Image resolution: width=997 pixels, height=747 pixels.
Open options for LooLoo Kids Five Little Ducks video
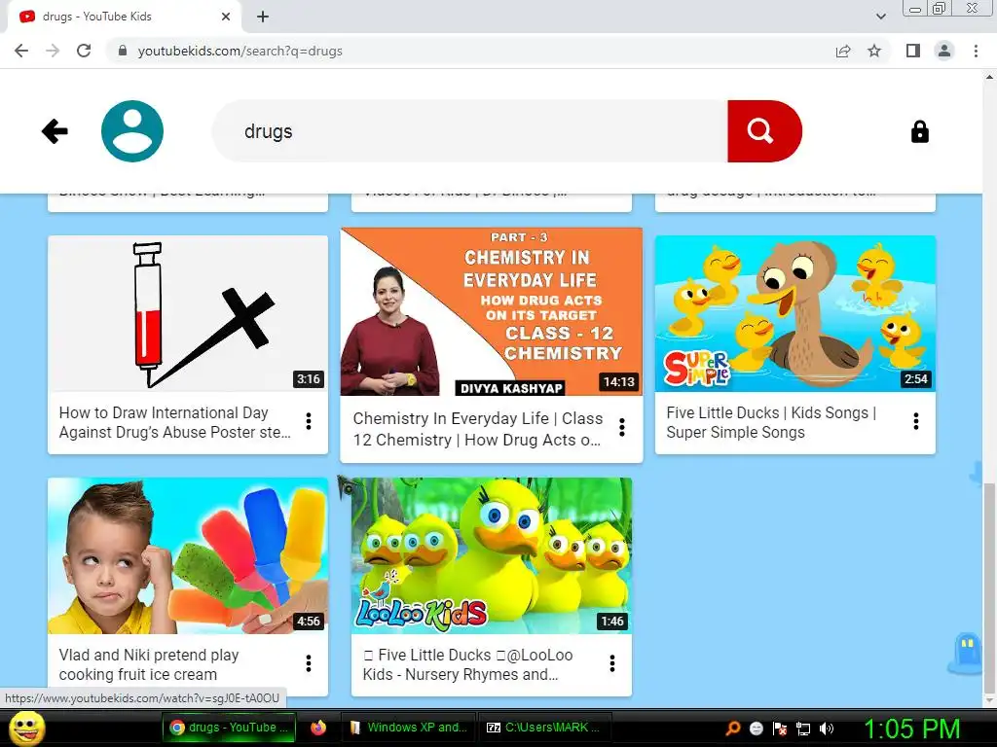click(x=611, y=663)
